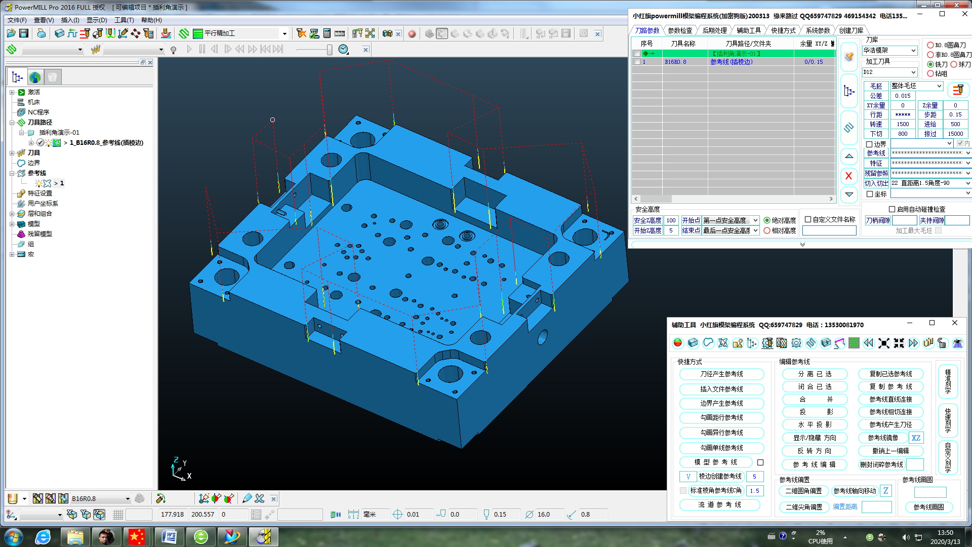Screen dimensions: 972x547
Task: Click the 参考线镜像 button
Action: (x=882, y=438)
